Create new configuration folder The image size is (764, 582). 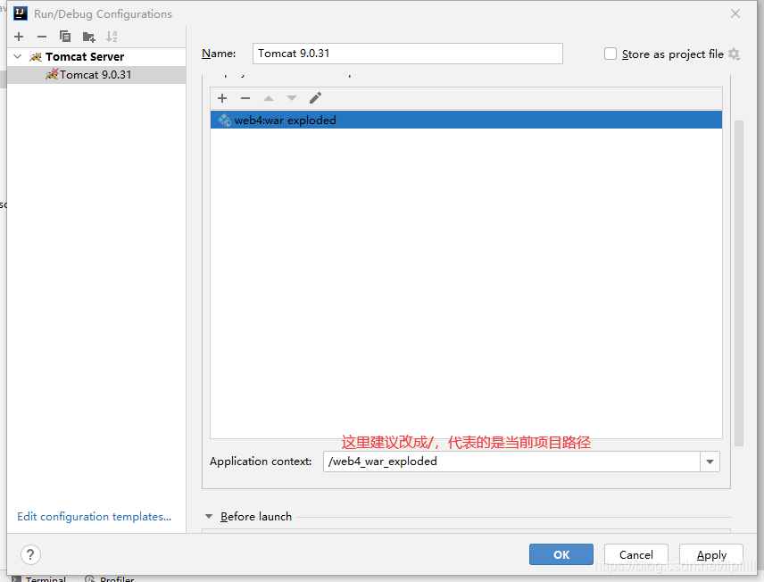[88, 37]
